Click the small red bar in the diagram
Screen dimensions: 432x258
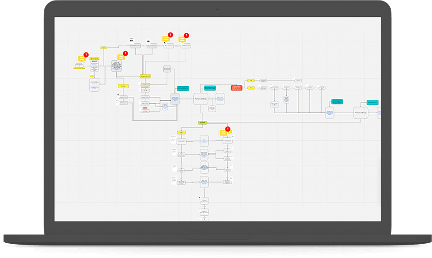tap(145, 108)
